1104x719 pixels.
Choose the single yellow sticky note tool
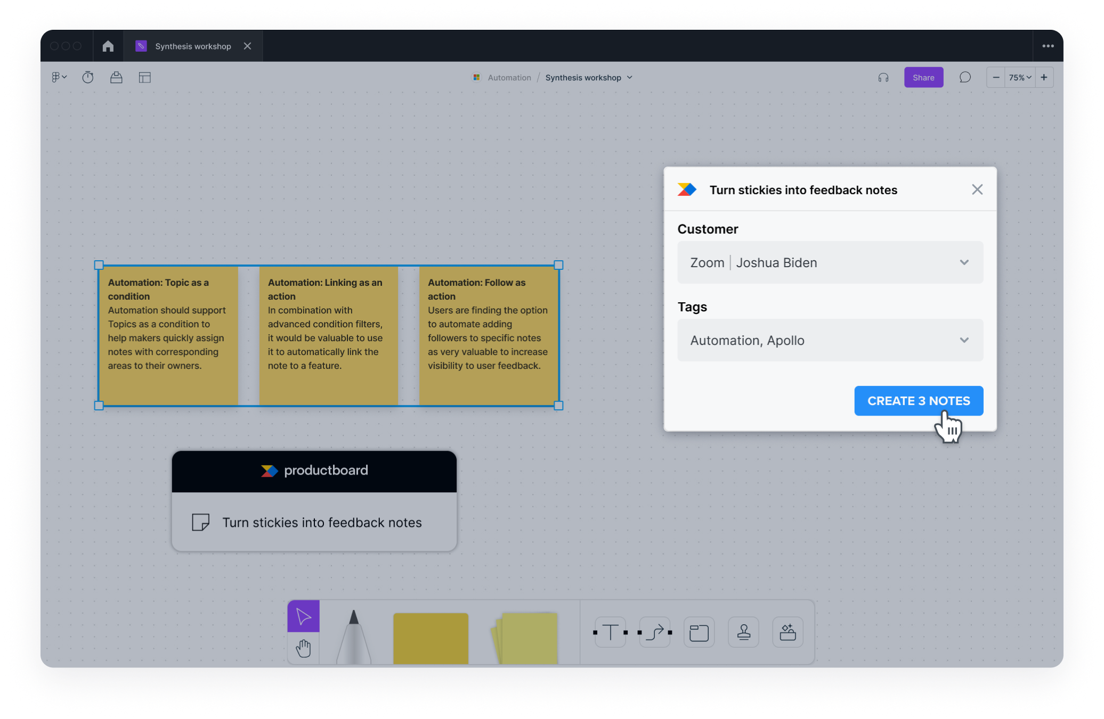point(431,638)
